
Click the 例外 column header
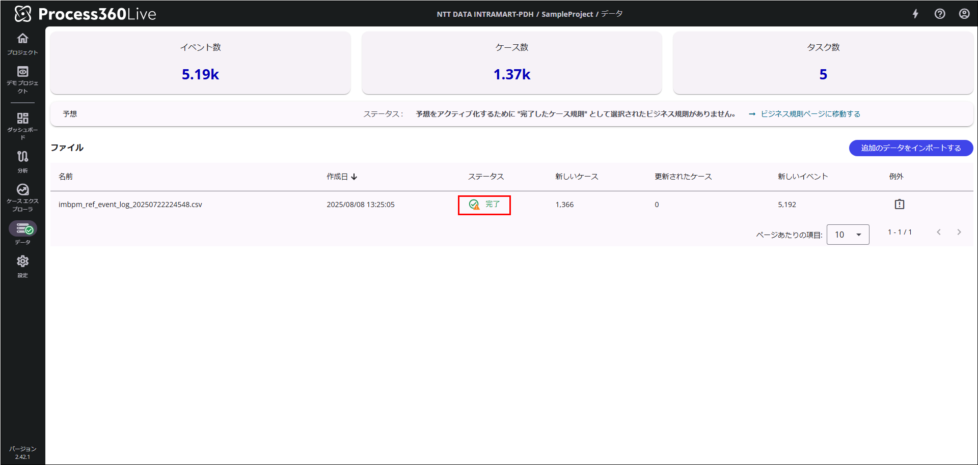pyautogui.click(x=896, y=177)
